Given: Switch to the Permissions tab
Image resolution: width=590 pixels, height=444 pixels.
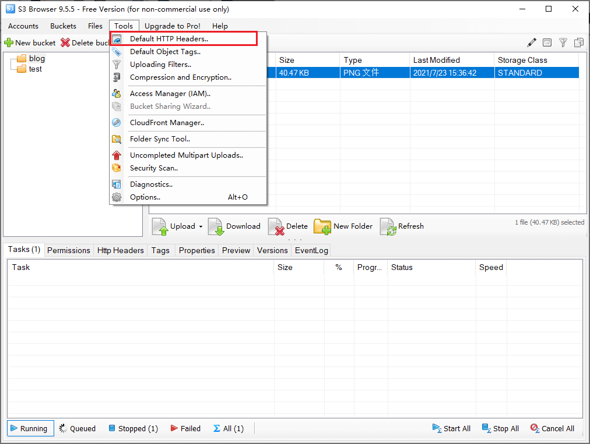Looking at the screenshot, I should [x=68, y=250].
